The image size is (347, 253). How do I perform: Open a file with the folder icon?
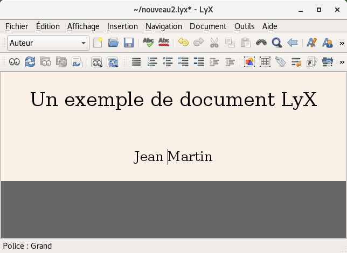point(113,43)
